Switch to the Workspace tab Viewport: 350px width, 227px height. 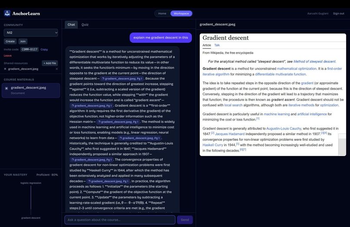[x=181, y=13]
